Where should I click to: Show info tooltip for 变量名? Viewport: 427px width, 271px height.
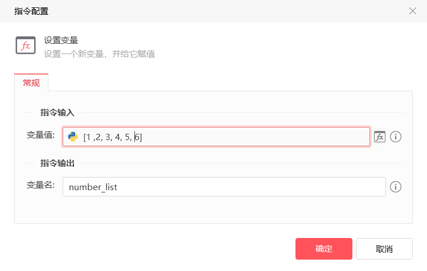click(396, 187)
